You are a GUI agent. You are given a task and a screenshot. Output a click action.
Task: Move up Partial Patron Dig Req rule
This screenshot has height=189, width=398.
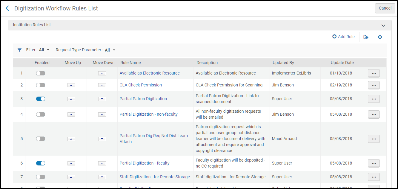pos(71,139)
